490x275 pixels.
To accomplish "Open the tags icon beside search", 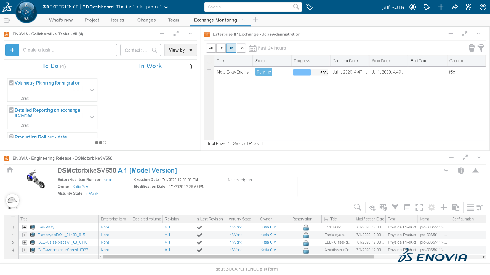I will coord(309,7).
